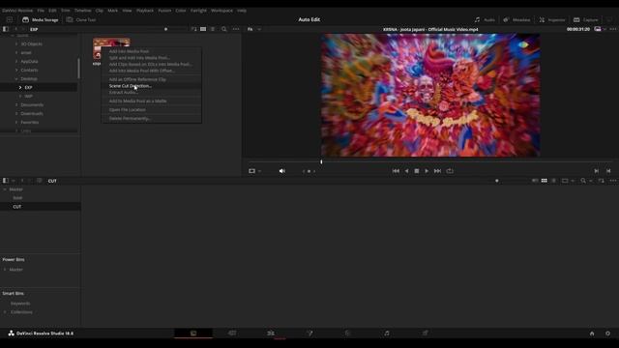The width and height of the screenshot is (619, 348).
Task: Switch media storage to list view
Action: pyautogui.click(x=213, y=29)
